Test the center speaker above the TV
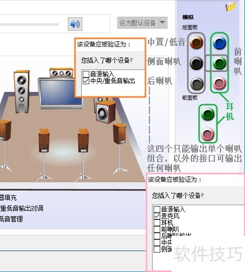Viewport: 245px width, 272px height. (61, 72)
